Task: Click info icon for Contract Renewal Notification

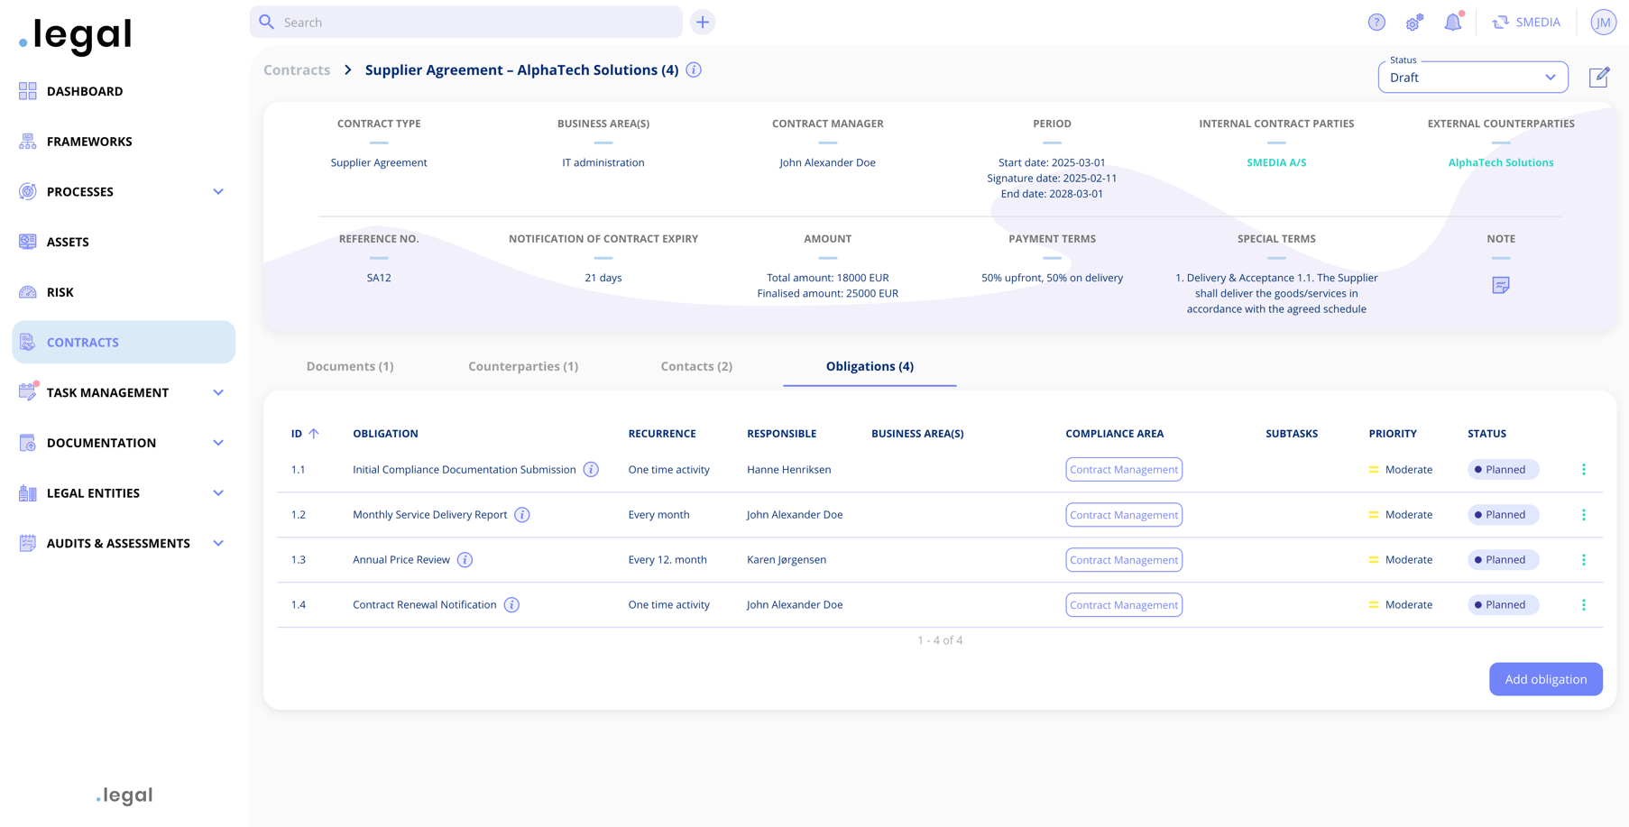Action: click(x=511, y=605)
